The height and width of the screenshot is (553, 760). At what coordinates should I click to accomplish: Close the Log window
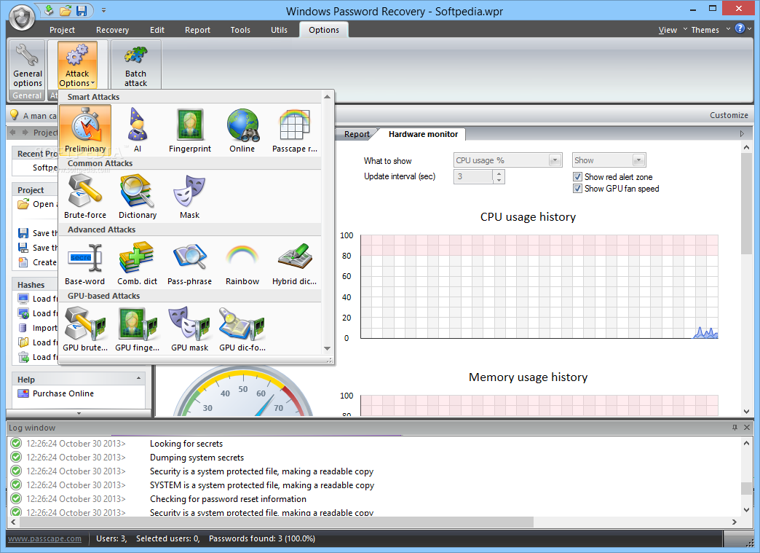[747, 428]
